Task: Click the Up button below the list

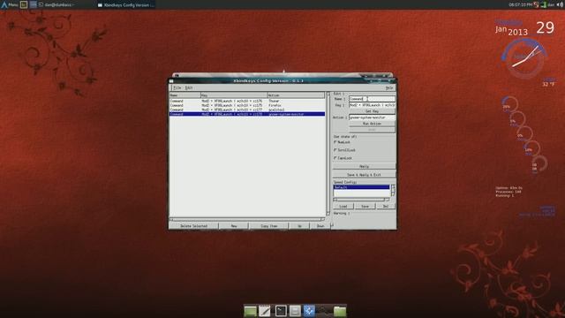Action: click(299, 226)
